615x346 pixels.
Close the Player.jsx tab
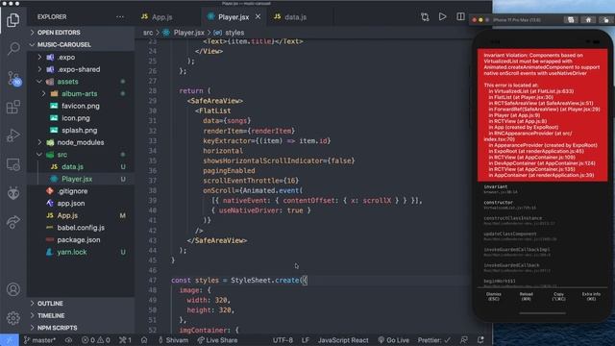(x=258, y=17)
